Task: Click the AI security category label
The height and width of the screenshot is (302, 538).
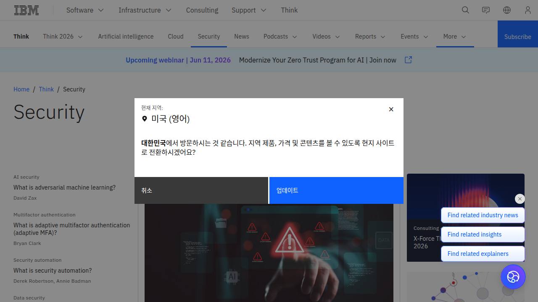Action: tap(26, 177)
